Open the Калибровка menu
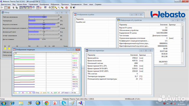 click(44, 4)
